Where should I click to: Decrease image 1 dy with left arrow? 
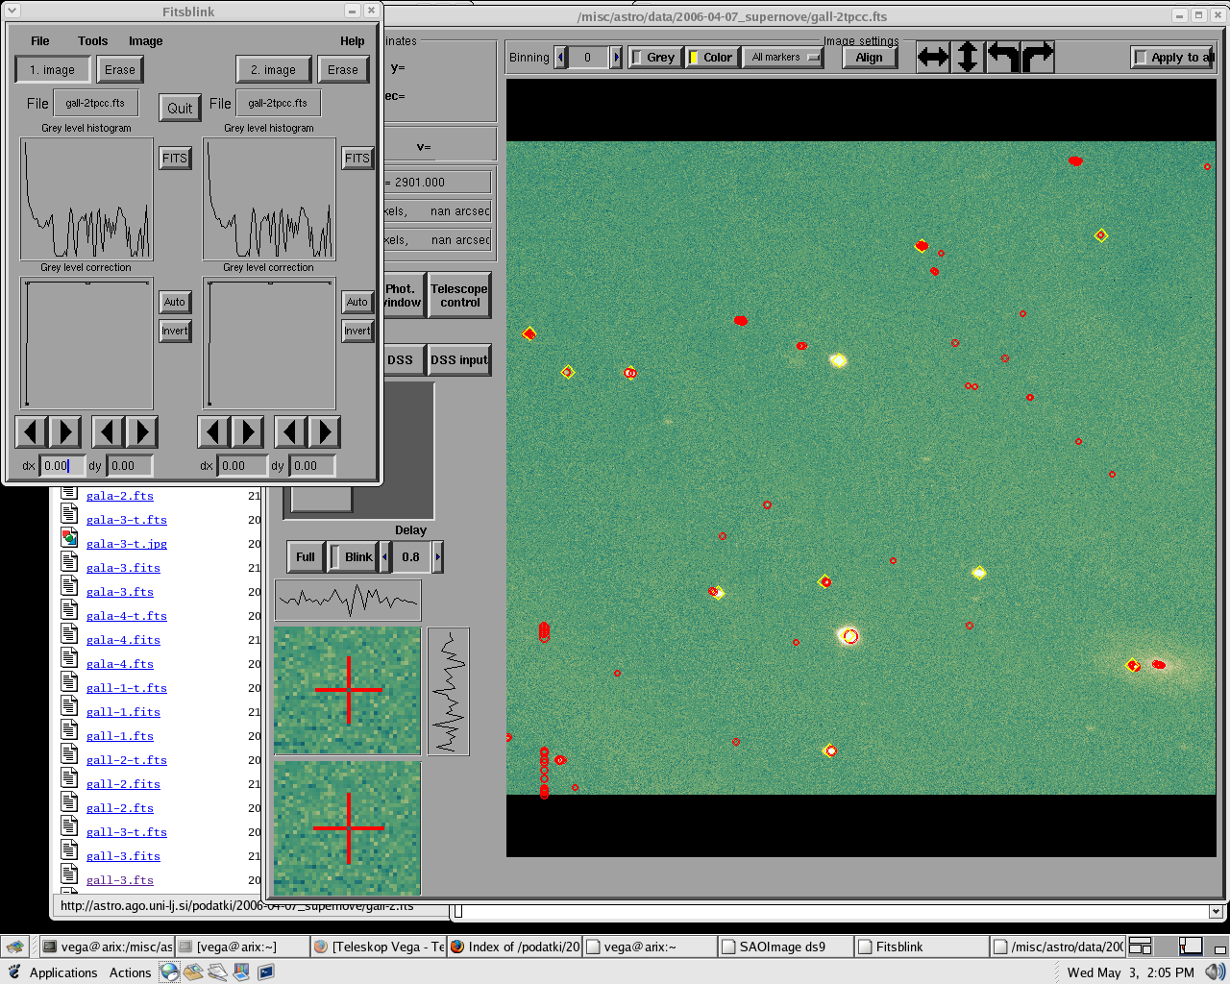[108, 432]
